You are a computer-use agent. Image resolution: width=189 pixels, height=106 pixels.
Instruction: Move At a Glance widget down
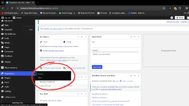(x=82, y=37)
